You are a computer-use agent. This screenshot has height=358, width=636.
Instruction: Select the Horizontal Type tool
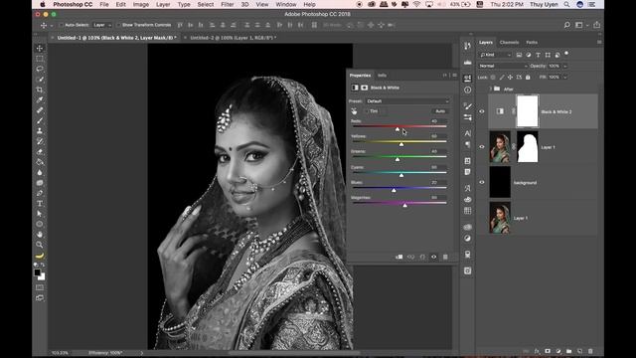coord(40,203)
